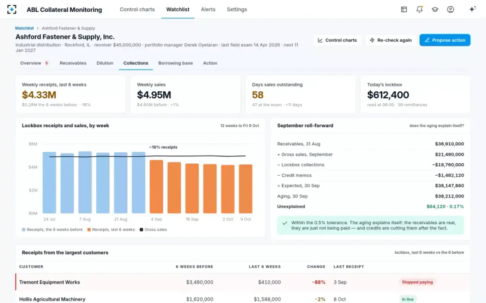Go to Alerts in top navigation
The width and height of the screenshot is (486, 303).
(208, 9)
